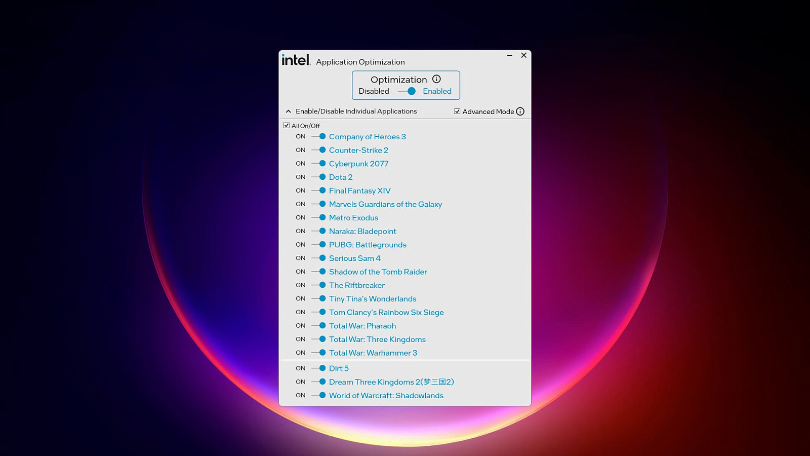Image resolution: width=810 pixels, height=456 pixels.
Task: Click the Serious Sam 4 label
Action: [354, 258]
